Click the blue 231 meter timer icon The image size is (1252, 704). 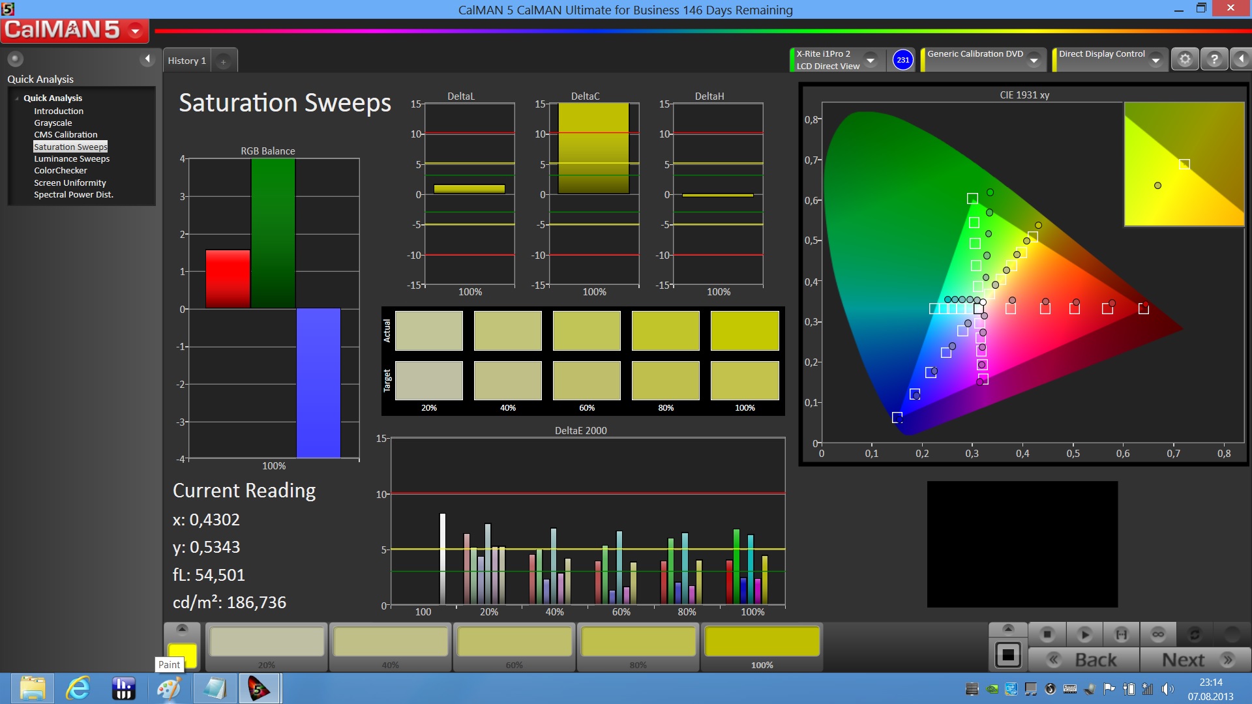pos(902,59)
